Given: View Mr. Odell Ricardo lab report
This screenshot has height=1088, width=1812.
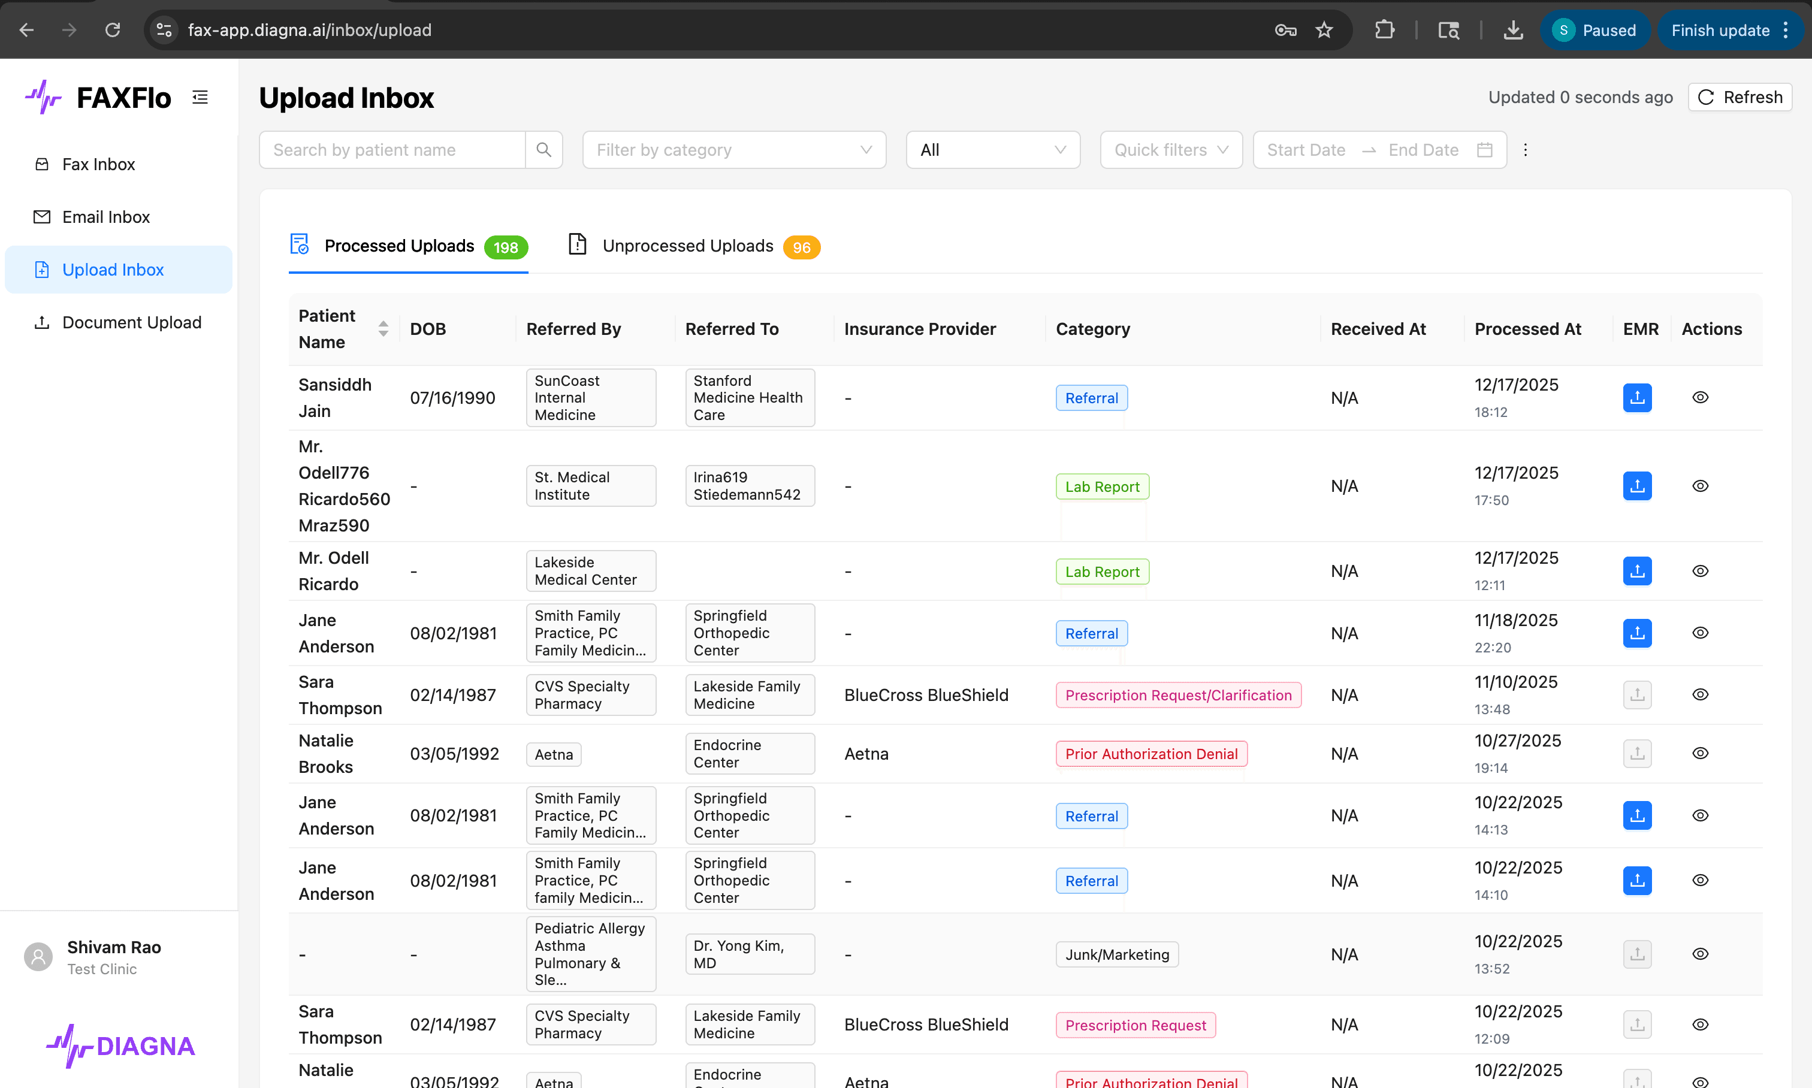Looking at the screenshot, I should [x=1700, y=571].
